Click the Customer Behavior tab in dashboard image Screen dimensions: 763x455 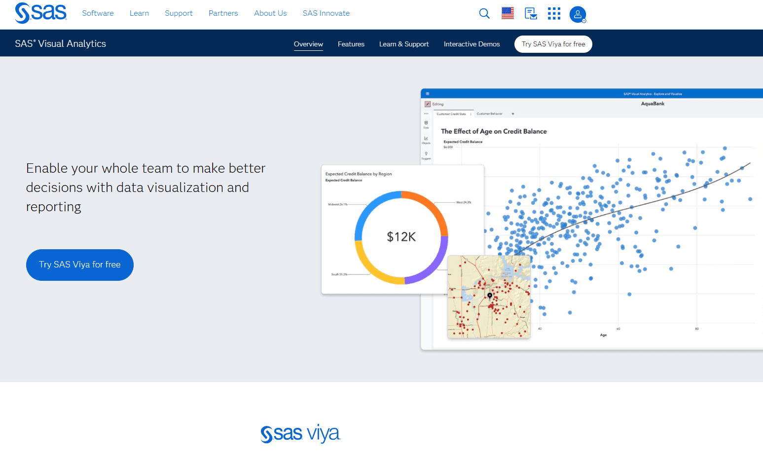489,114
